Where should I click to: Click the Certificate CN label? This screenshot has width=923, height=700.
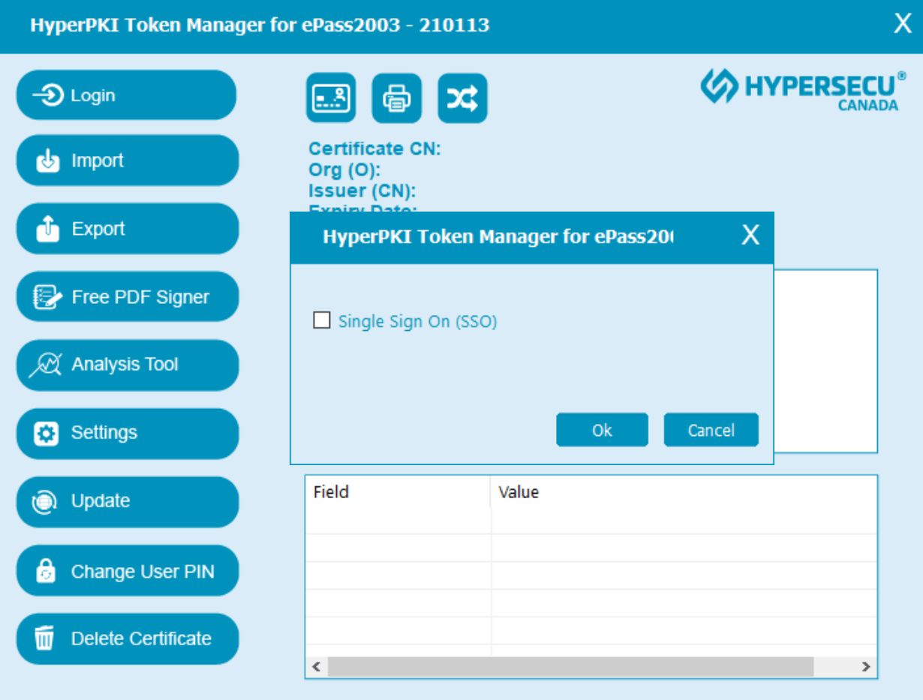coord(374,149)
